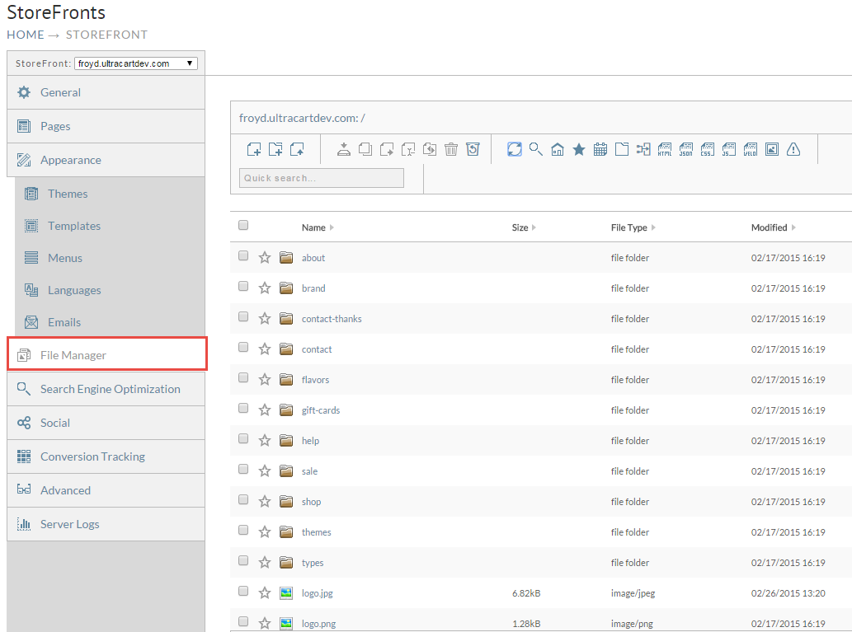The image size is (852, 632).
Task: Click the refresh file list icon
Action: tap(515, 149)
